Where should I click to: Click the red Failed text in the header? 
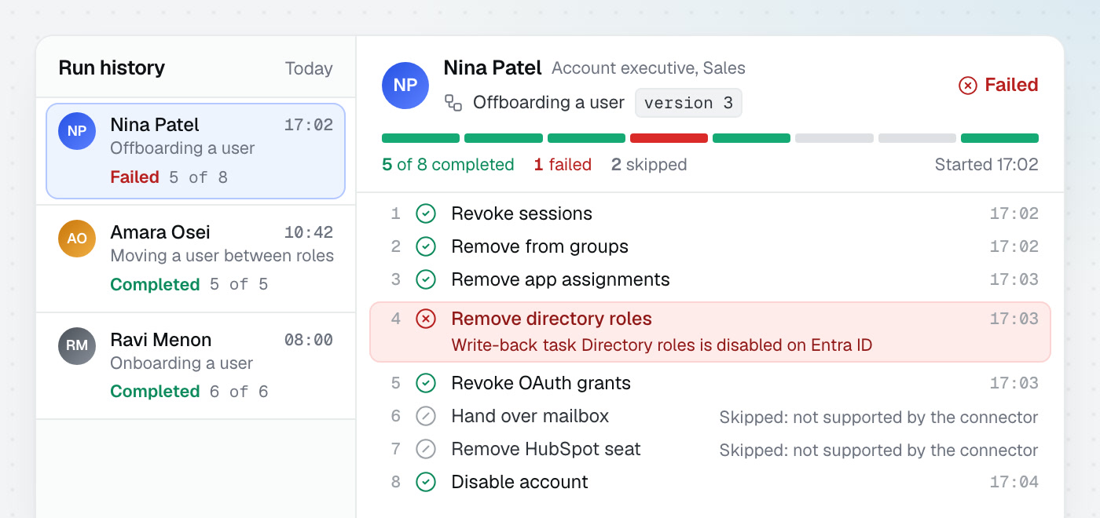point(1012,85)
